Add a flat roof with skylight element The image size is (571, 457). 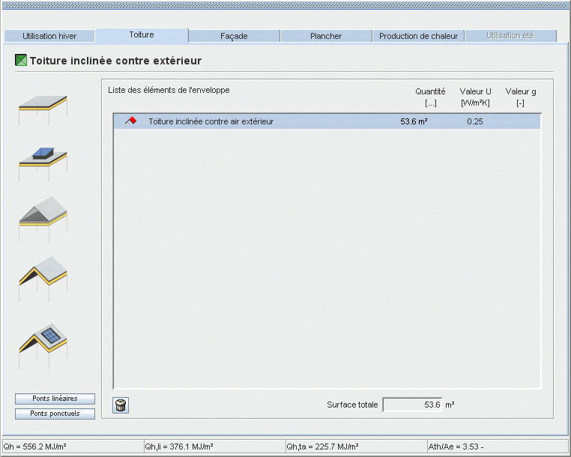43,160
